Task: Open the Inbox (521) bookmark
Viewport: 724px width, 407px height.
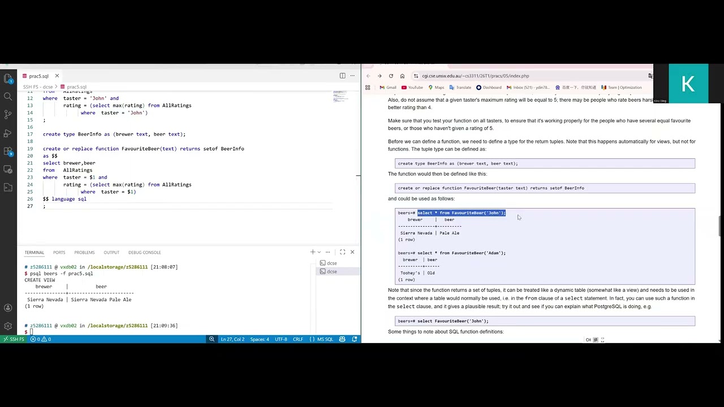Action: [528, 88]
